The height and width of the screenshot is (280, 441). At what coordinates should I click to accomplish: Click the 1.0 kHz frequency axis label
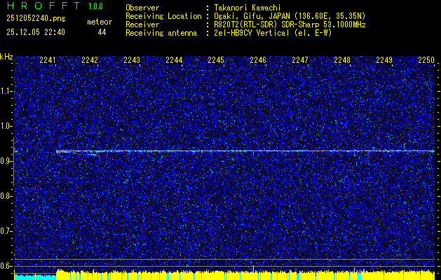(x=7, y=126)
